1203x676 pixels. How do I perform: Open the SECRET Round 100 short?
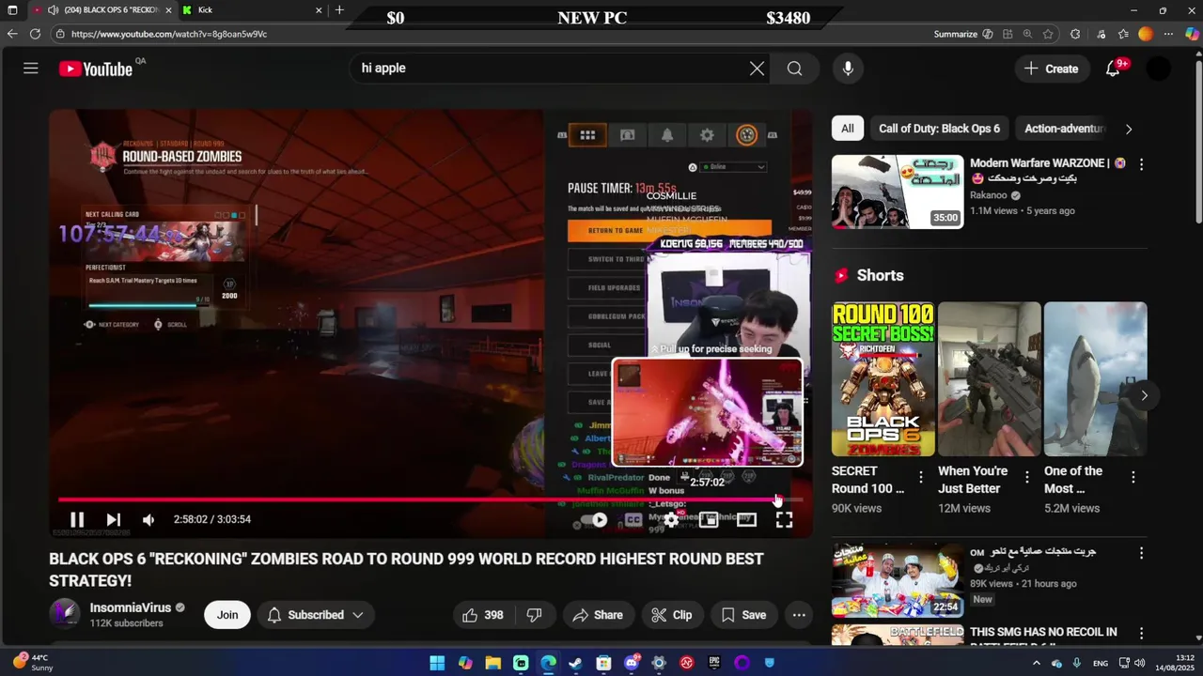tap(883, 378)
